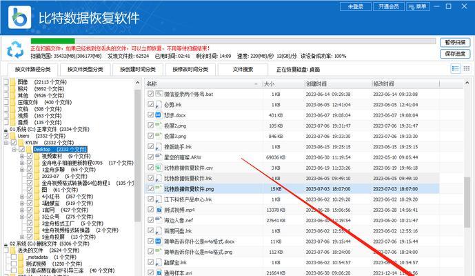This screenshot has width=475, height=276.
Task: Click shortcut icon of 排版助手.lnk
Action: [x=159, y=146]
